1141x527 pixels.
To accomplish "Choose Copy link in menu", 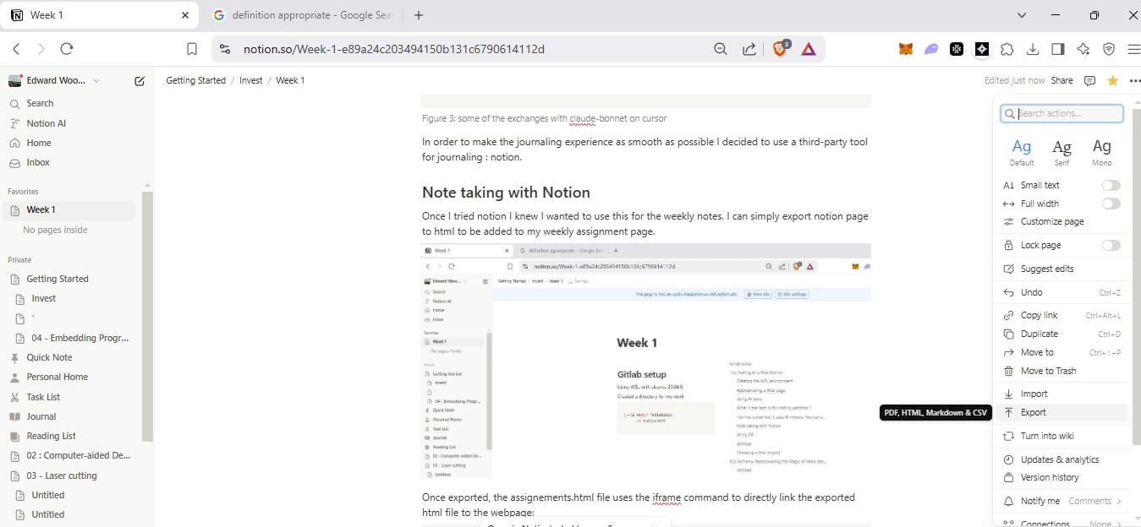I will [x=1062, y=315].
